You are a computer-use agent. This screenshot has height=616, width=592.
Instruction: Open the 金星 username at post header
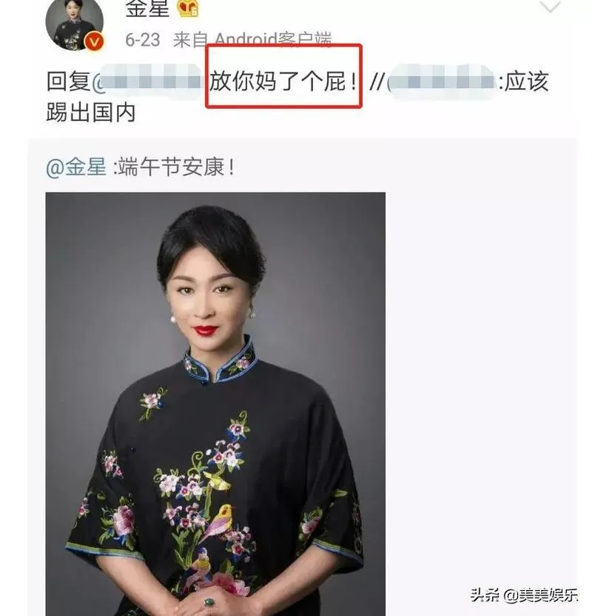(x=147, y=9)
